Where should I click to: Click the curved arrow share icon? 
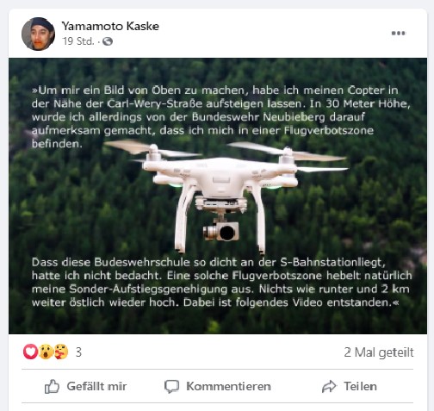[329, 387]
